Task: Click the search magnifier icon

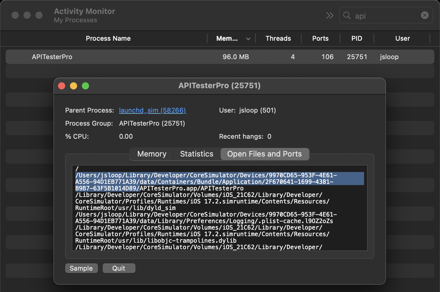Action: (x=347, y=15)
